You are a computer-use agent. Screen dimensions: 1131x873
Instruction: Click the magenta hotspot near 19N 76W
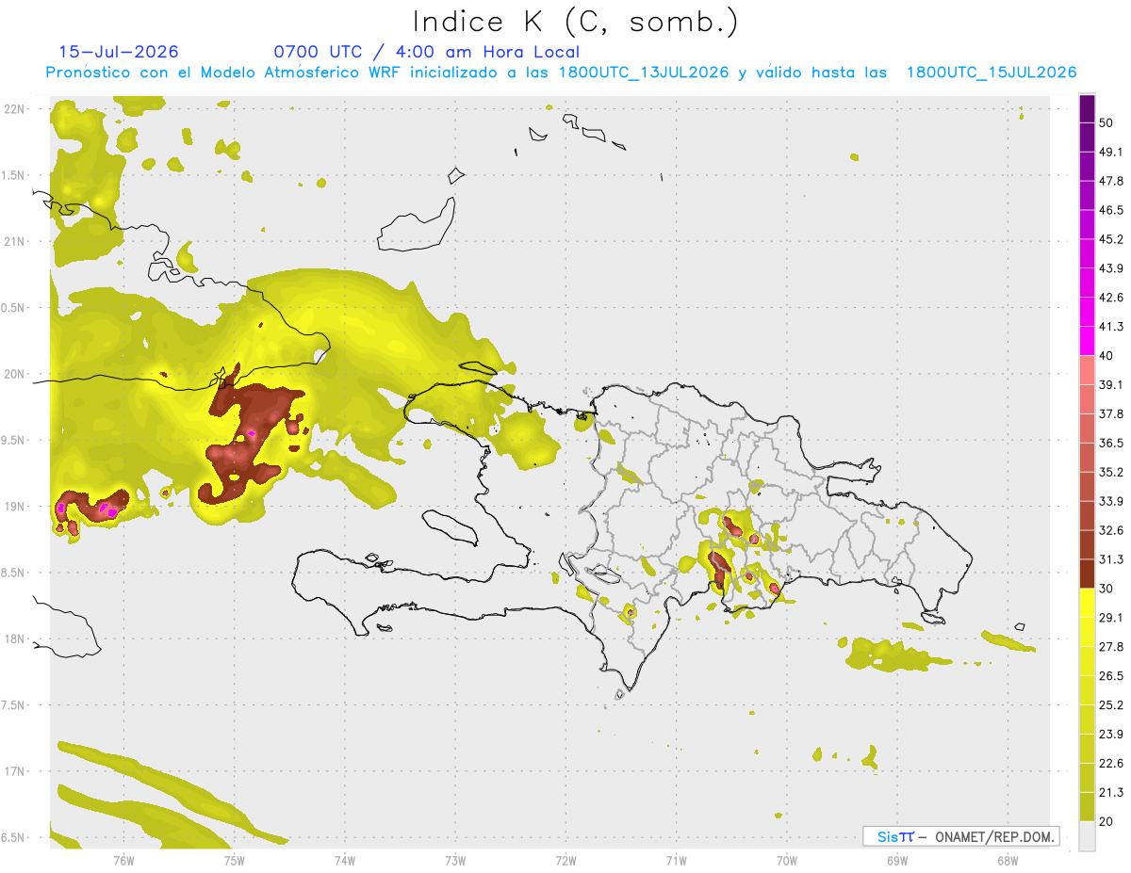coord(110,512)
